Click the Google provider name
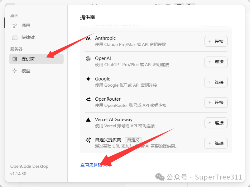 pyautogui.click(x=103, y=79)
